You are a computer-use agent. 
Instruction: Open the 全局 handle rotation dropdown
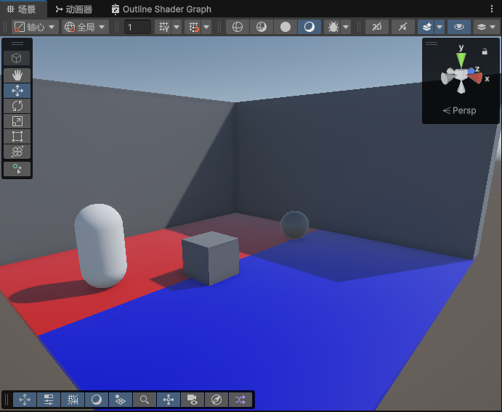(85, 27)
